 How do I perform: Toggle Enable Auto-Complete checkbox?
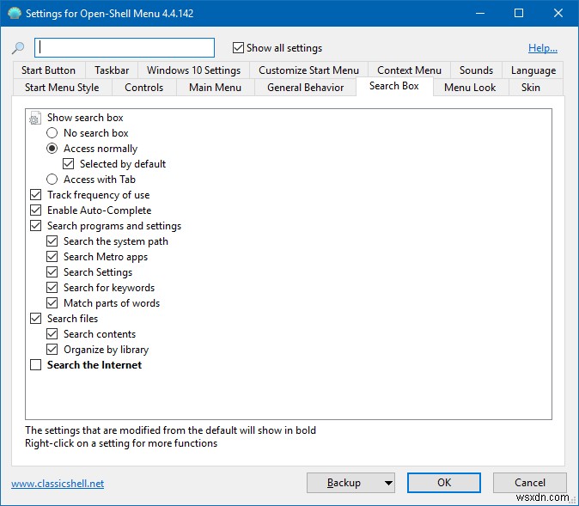(36, 210)
